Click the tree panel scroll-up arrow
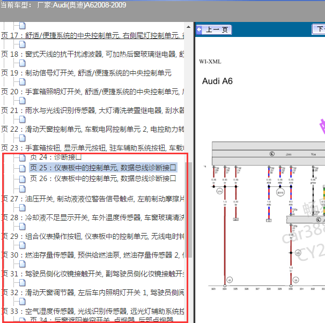Screen dimensions: 325x323 coord(188,27)
